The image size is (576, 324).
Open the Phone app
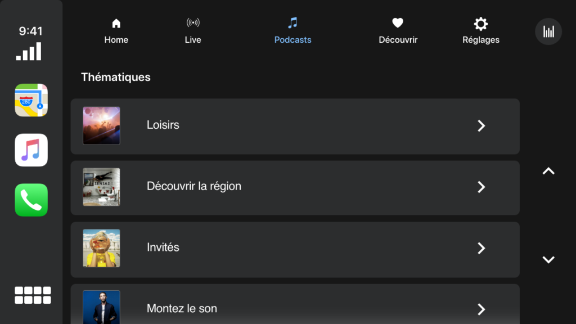pos(31,200)
